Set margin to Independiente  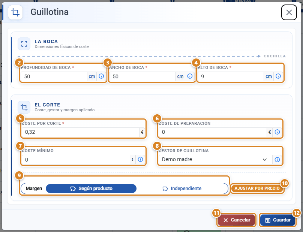click(182, 189)
